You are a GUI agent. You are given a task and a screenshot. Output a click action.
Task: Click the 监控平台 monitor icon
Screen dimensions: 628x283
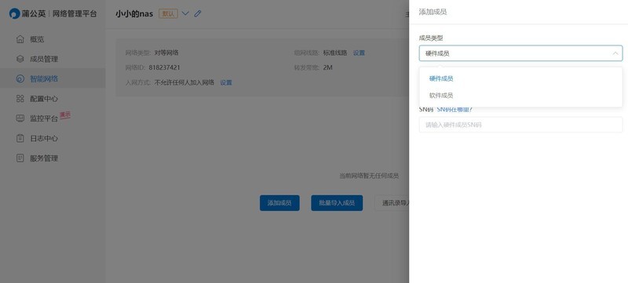coord(20,118)
